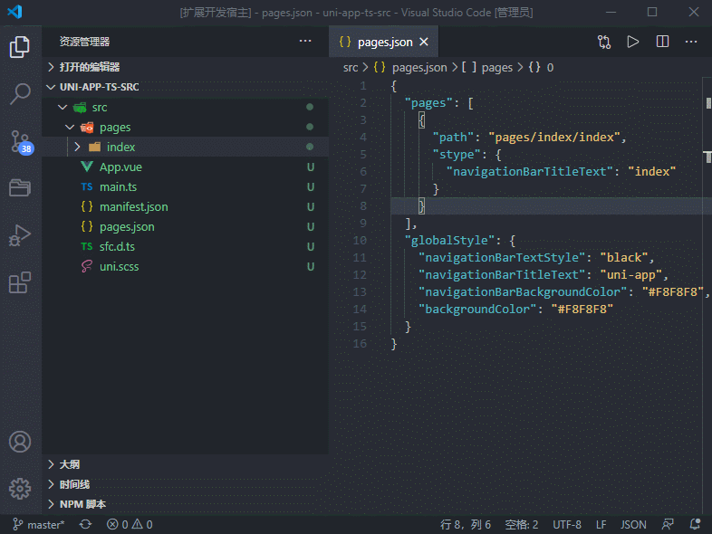Viewport: 712px width, 534px height.
Task: Expand the 打开的编辑器 section
Action: 186,67
